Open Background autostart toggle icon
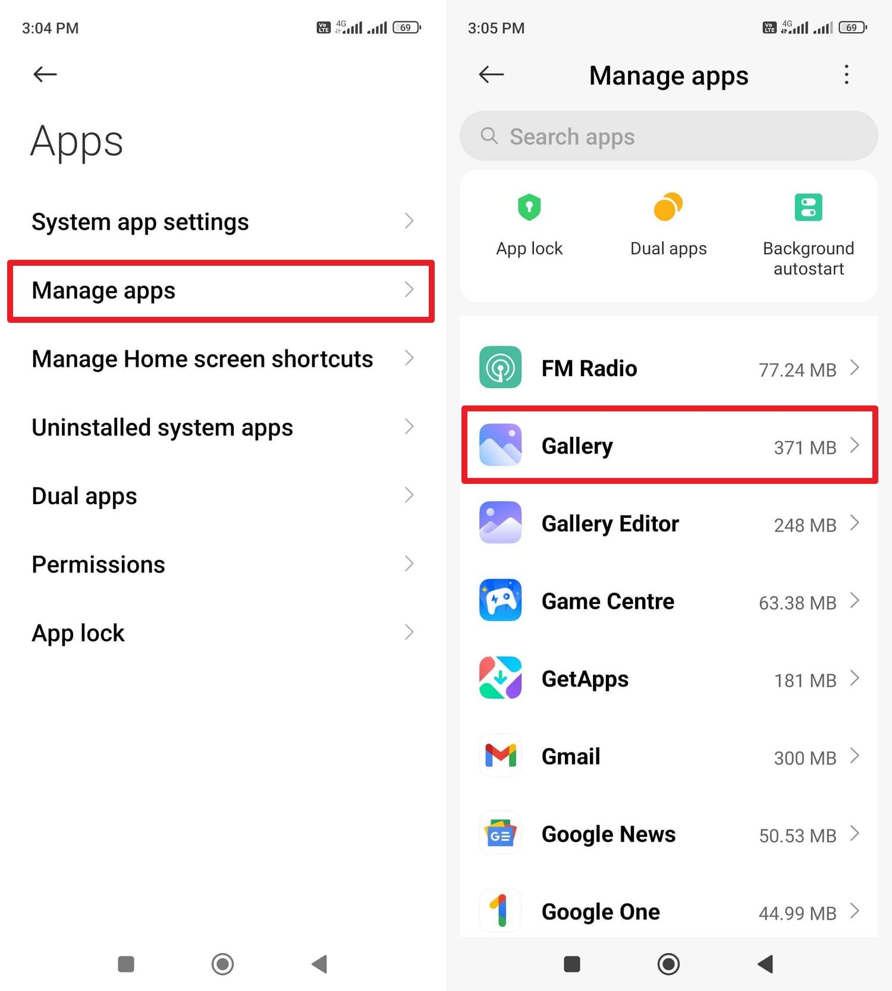 [x=808, y=207]
